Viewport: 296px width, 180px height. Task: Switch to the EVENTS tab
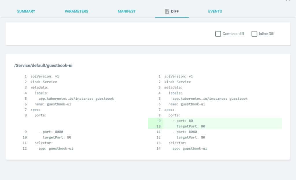(x=215, y=11)
